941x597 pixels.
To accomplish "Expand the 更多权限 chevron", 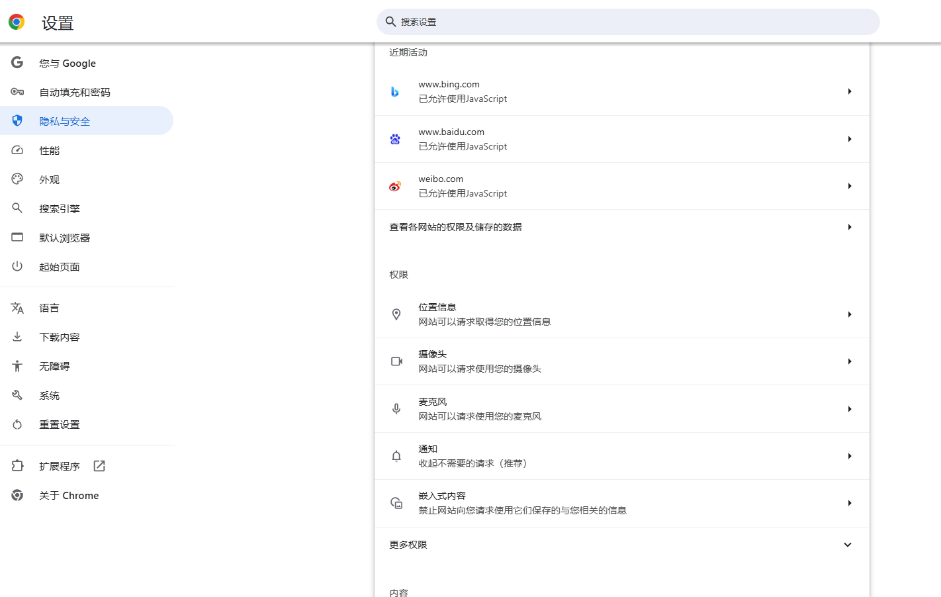I will (848, 545).
